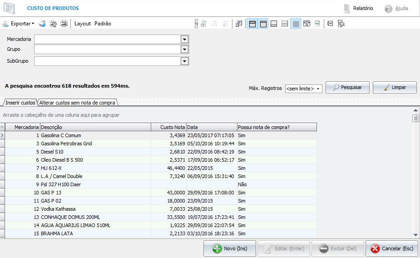
Task: Toggle the footer panel view icon
Action: click(x=274, y=24)
